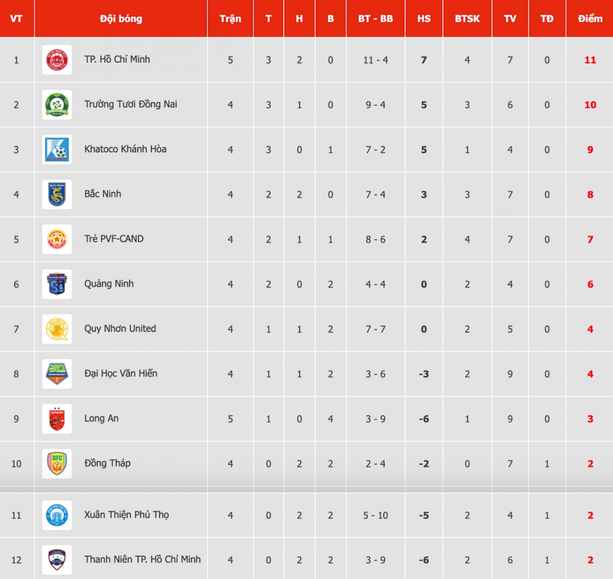Click the Trận column header
This screenshot has height=579, width=613.
[230, 19]
